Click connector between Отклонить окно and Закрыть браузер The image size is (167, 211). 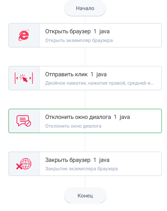tap(85, 142)
